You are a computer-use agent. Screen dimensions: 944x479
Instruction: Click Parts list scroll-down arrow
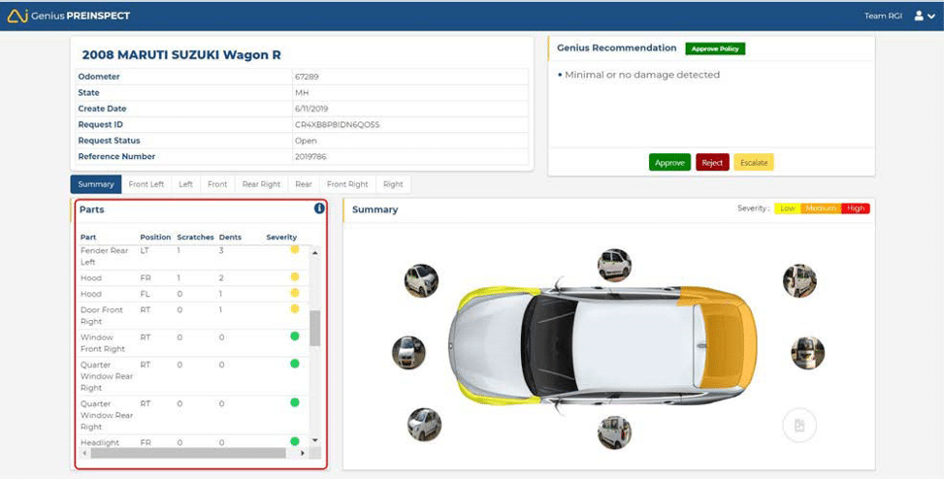[x=315, y=441]
